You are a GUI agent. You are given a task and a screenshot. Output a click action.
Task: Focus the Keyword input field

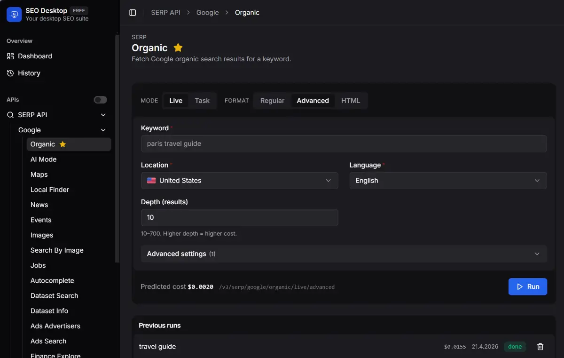tap(344, 143)
